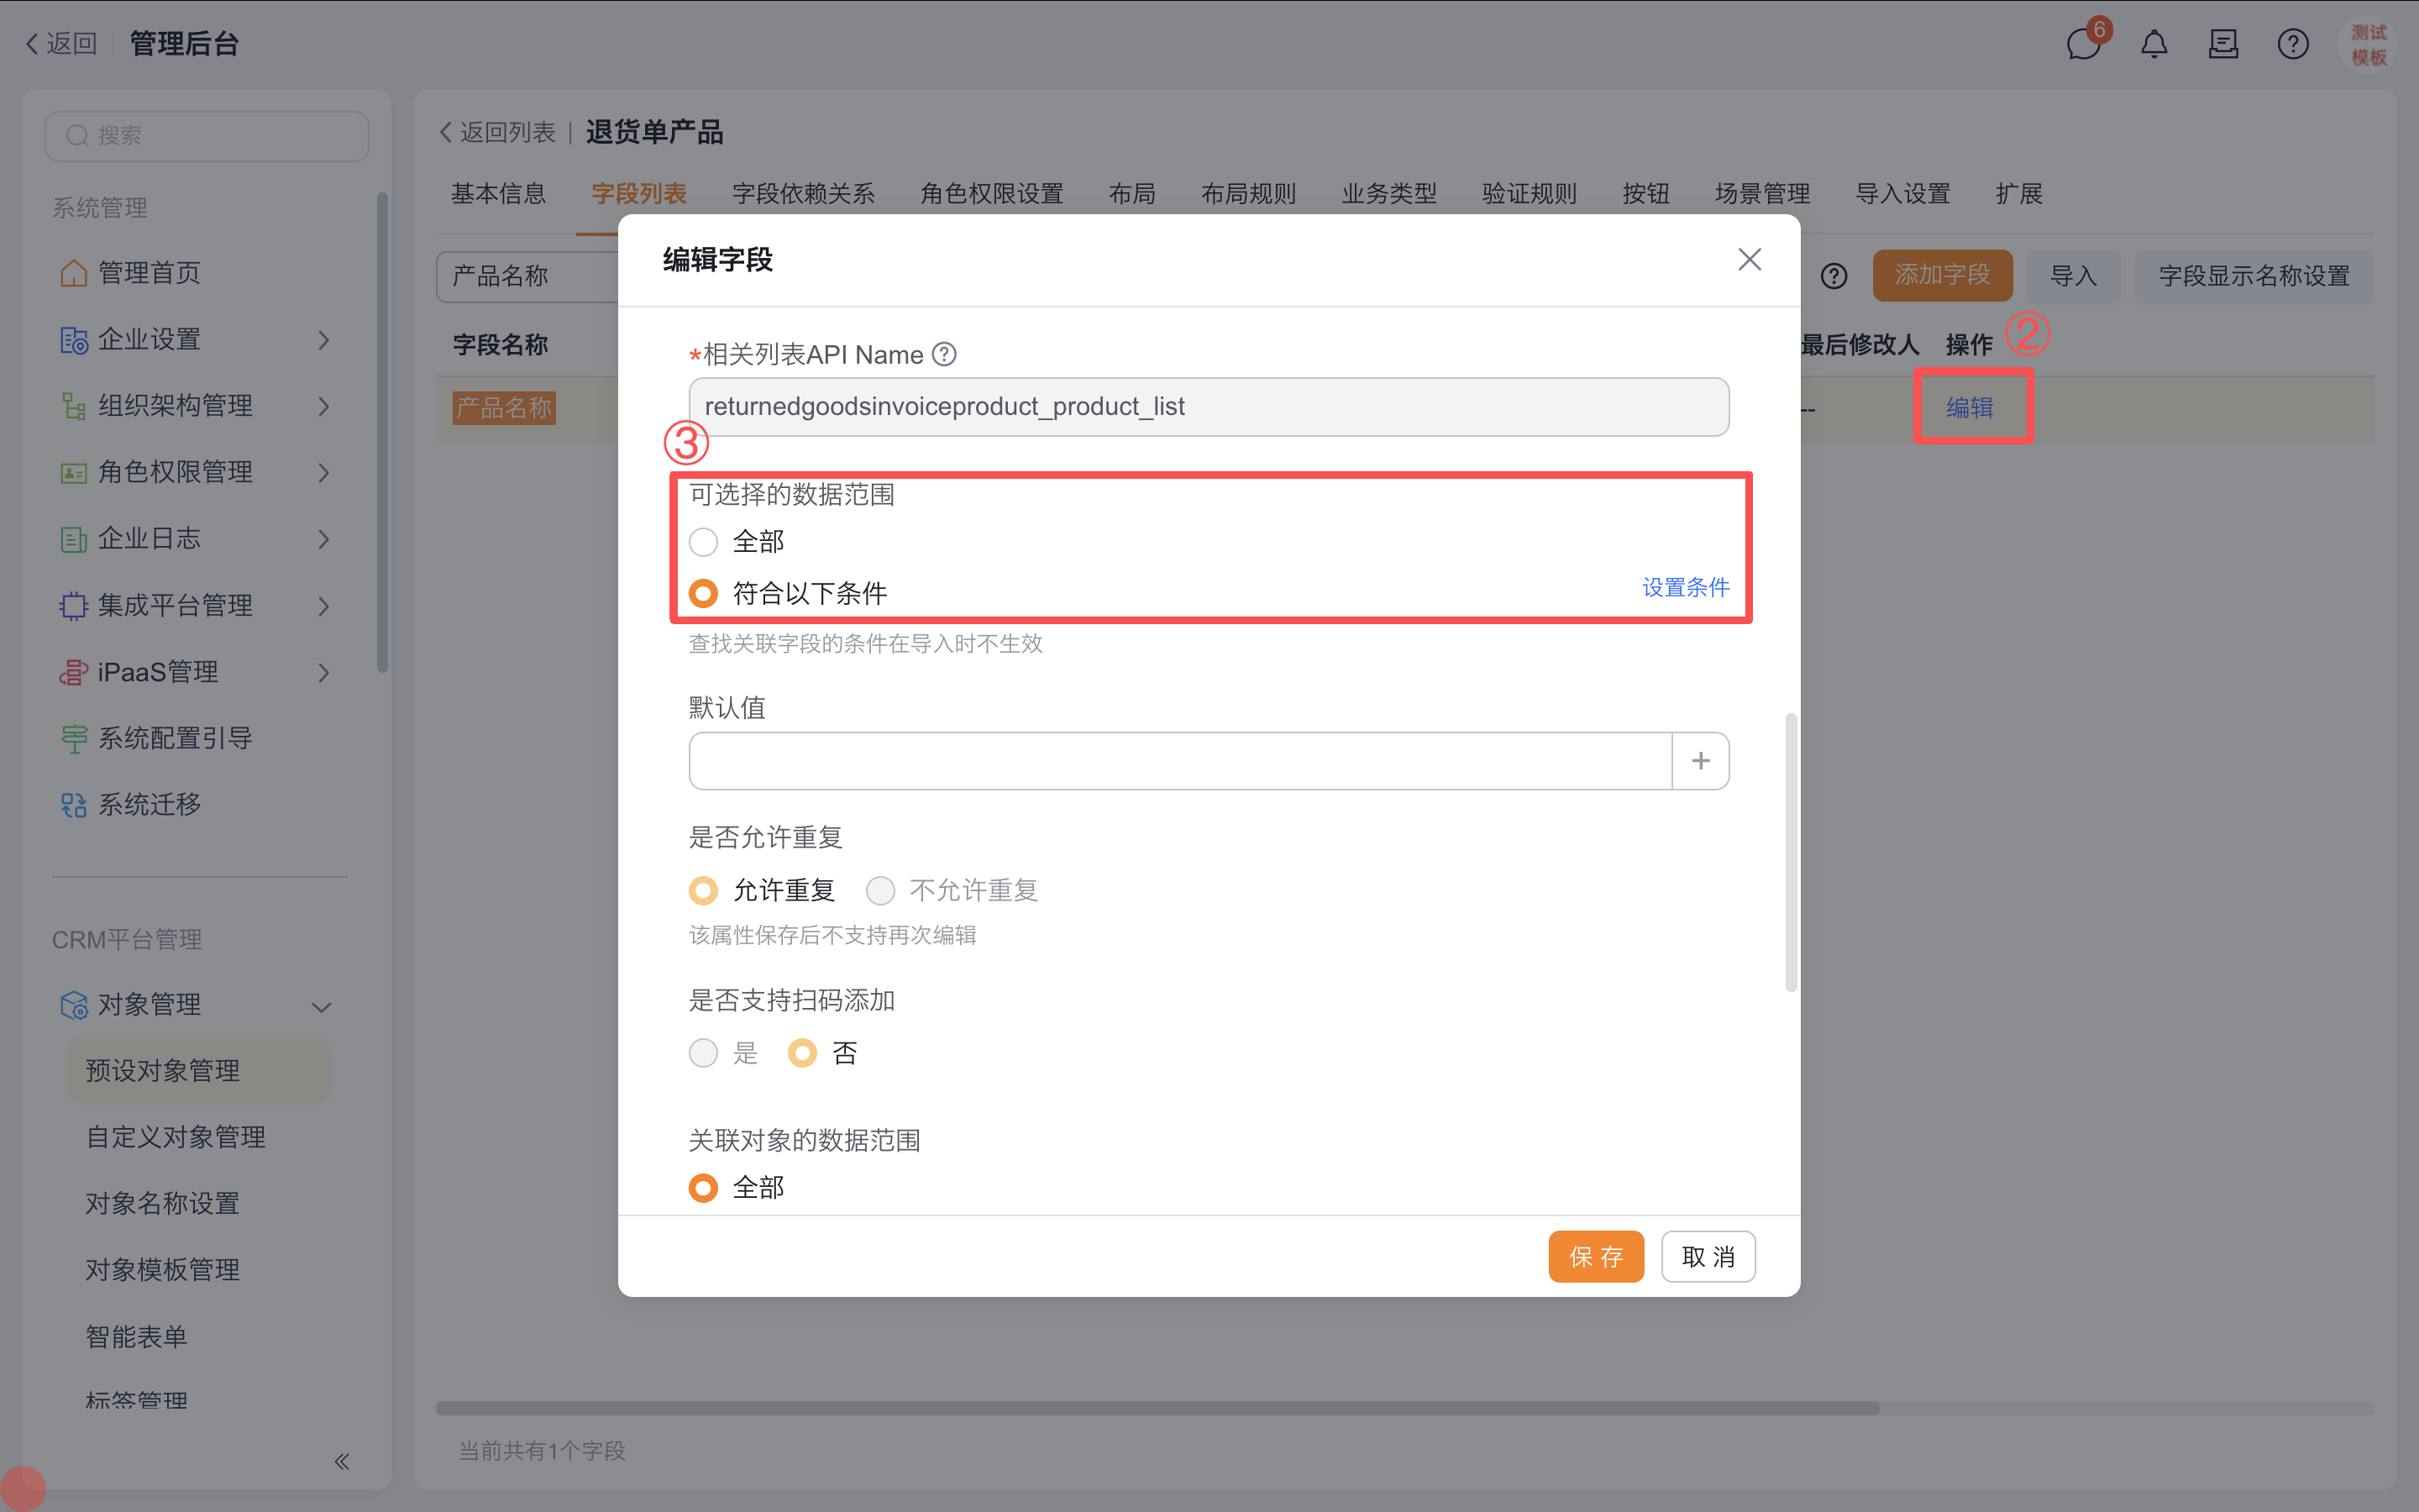Open the notifications bell icon

pos(2153,44)
